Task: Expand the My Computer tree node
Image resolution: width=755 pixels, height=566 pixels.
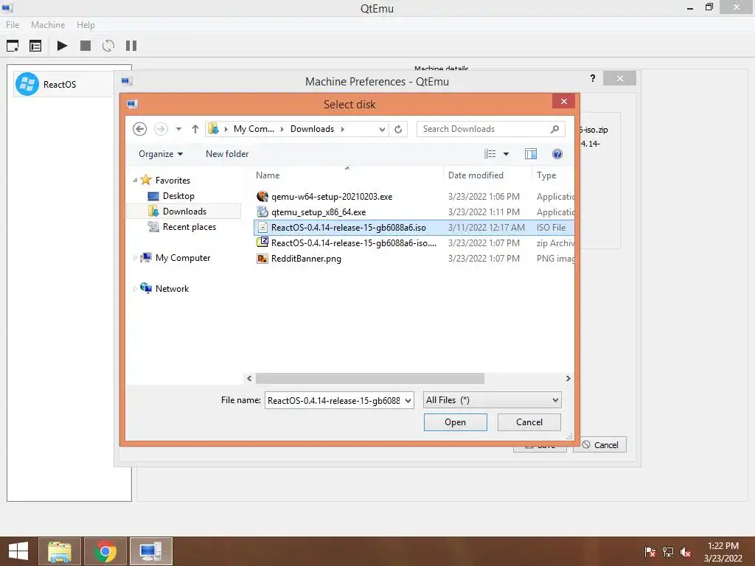Action: (x=135, y=258)
